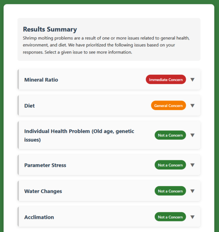Click Not a Concern badge for Parameter Stress

tap(170, 165)
